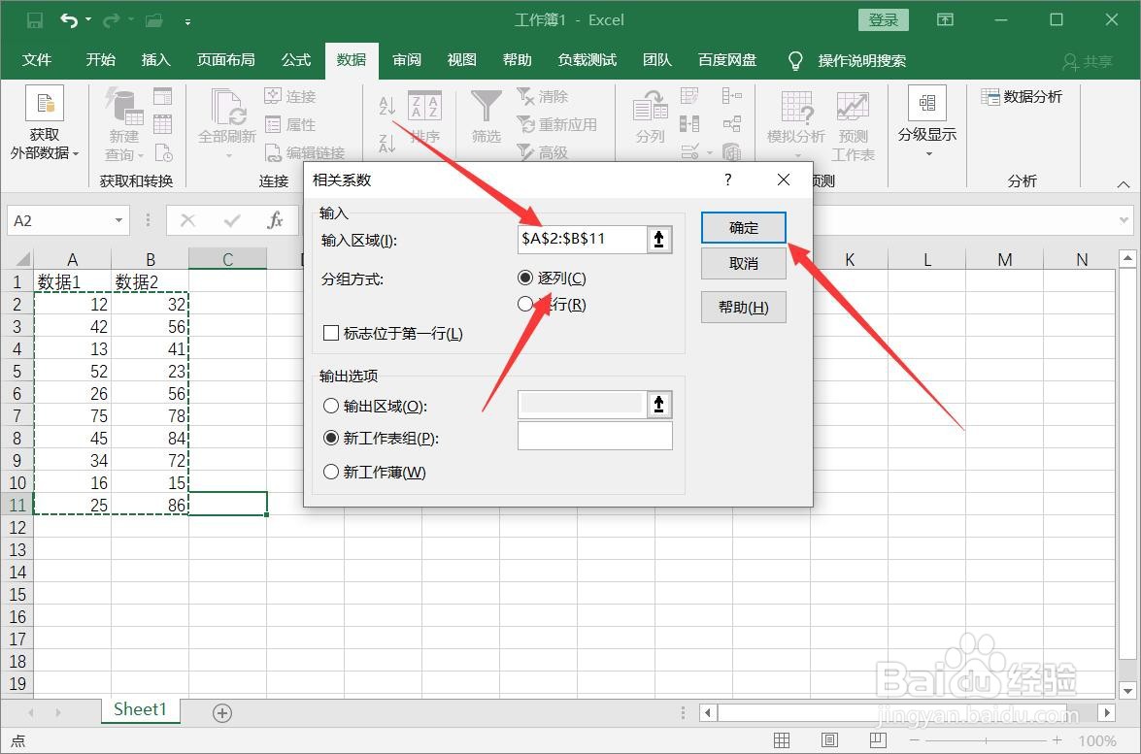Click the add new sheet plus icon
1141x754 pixels.
coord(222,713)
